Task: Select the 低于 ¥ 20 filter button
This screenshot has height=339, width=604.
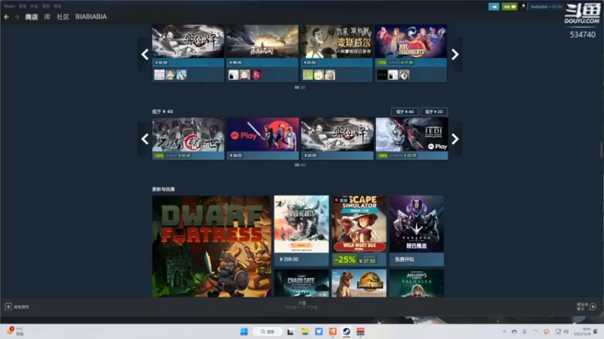Action: click(x=434, y=111)
